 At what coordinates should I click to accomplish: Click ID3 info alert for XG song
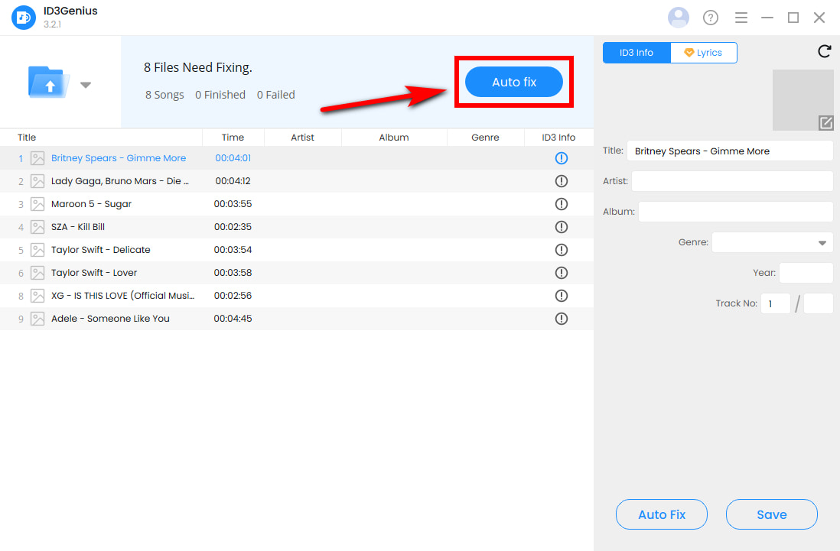561,296
